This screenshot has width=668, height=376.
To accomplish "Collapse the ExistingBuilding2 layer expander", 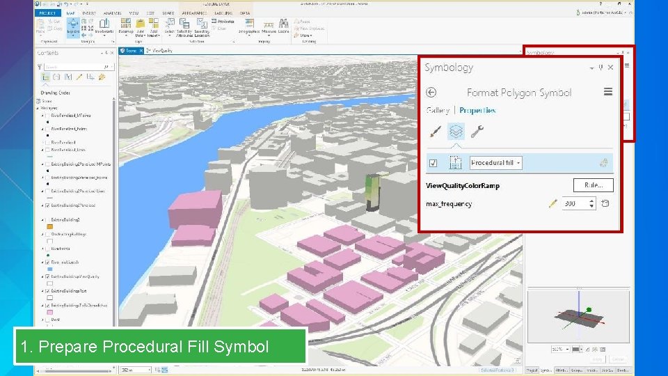I will coord(42,220).
